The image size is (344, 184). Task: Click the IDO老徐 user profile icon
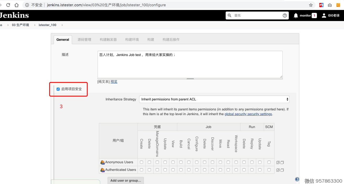(324, 16)
